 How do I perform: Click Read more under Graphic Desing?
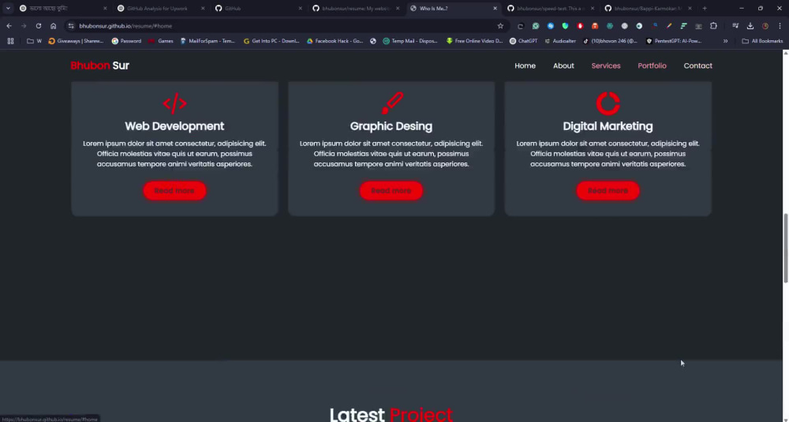[391, 191]
